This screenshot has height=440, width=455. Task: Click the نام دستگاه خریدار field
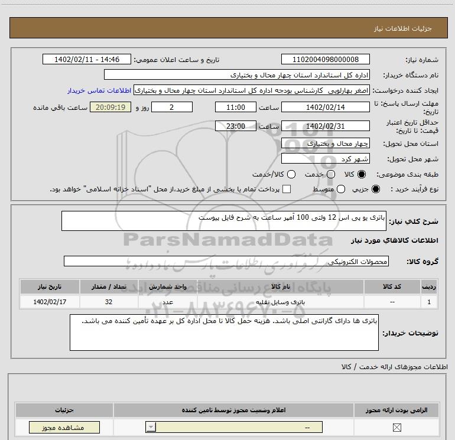pyautogui.click(x=237, y=74)
